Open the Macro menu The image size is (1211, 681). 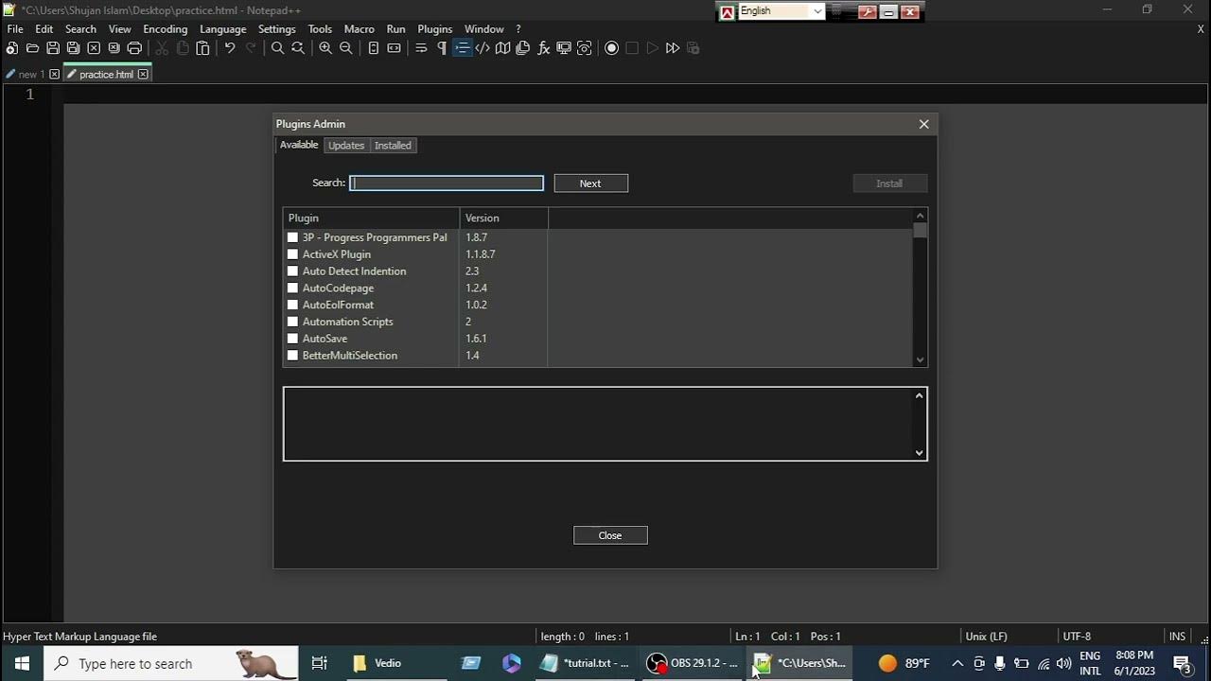coord(360,29)
